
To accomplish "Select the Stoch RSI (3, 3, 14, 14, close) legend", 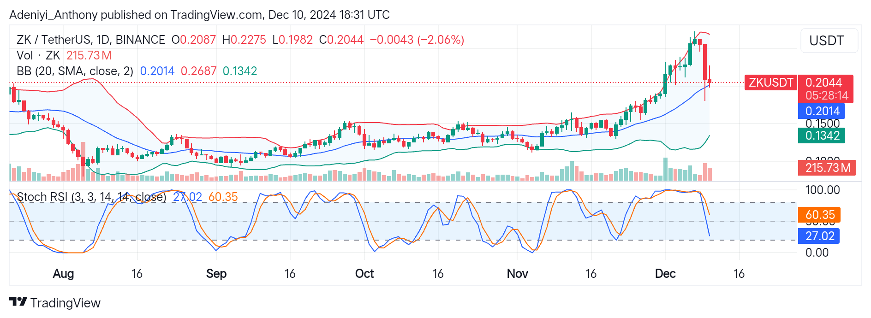I will pyautogui.click(x=91, y=197).
